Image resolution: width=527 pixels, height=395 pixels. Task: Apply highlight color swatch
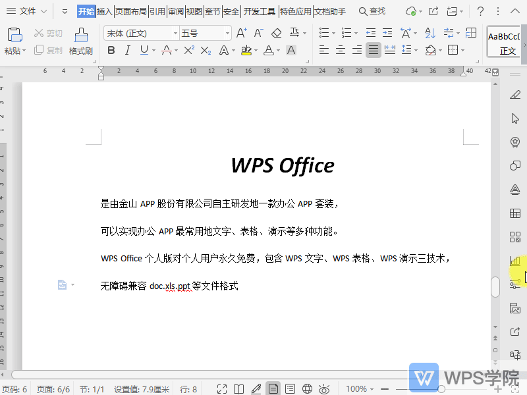pyautogui.click(x=246, y=51)
